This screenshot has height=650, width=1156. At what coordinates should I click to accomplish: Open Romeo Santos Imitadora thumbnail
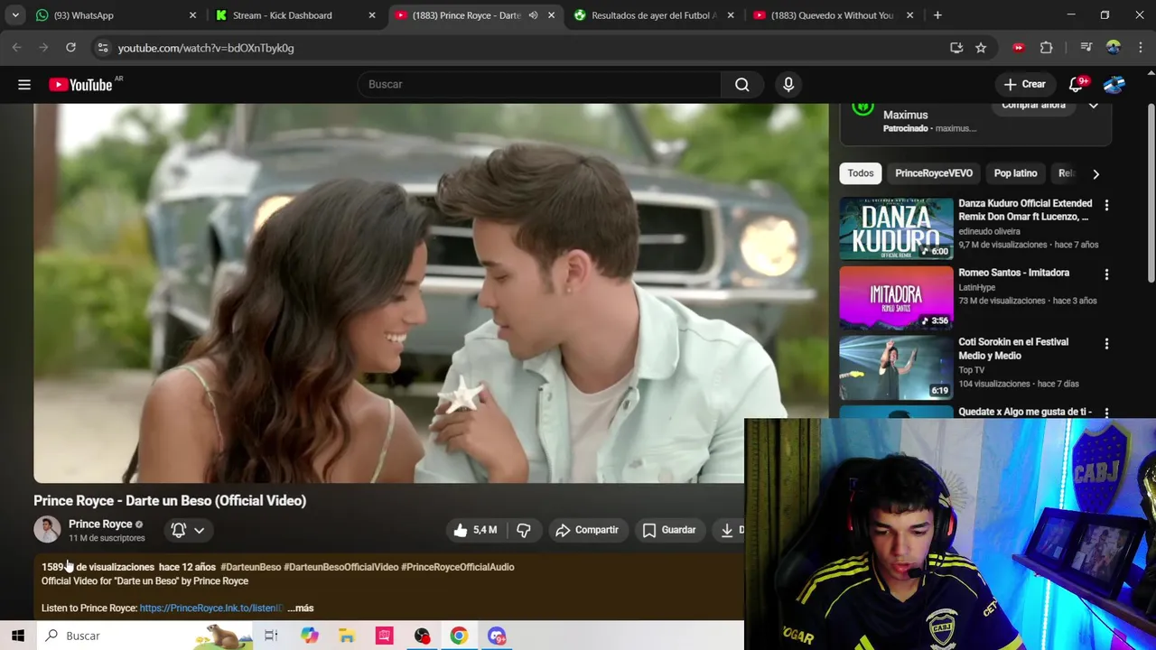point(896,297)
